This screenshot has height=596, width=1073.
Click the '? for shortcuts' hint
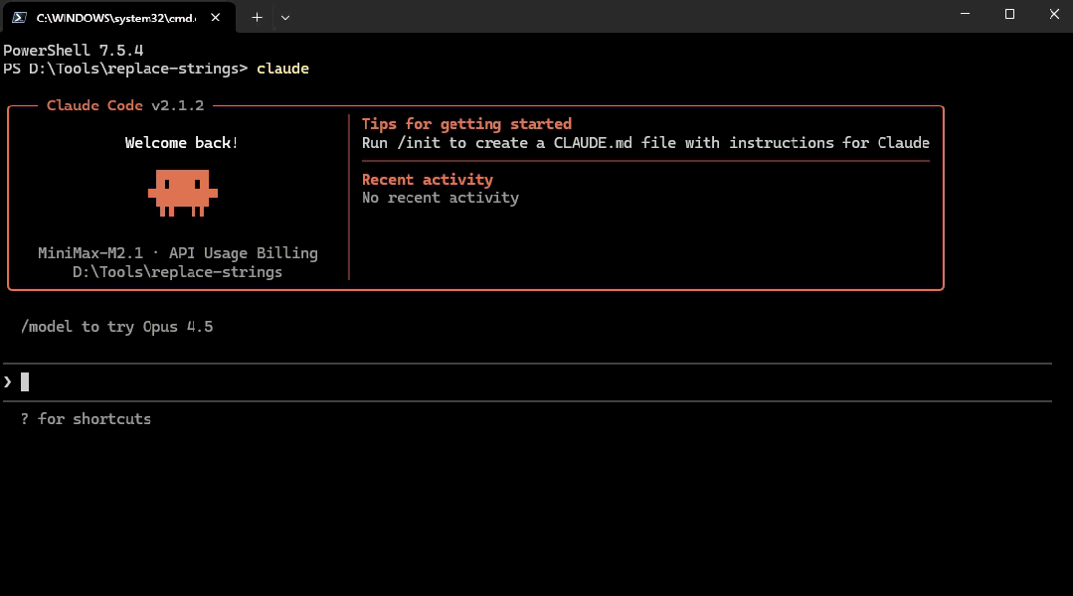86,419
